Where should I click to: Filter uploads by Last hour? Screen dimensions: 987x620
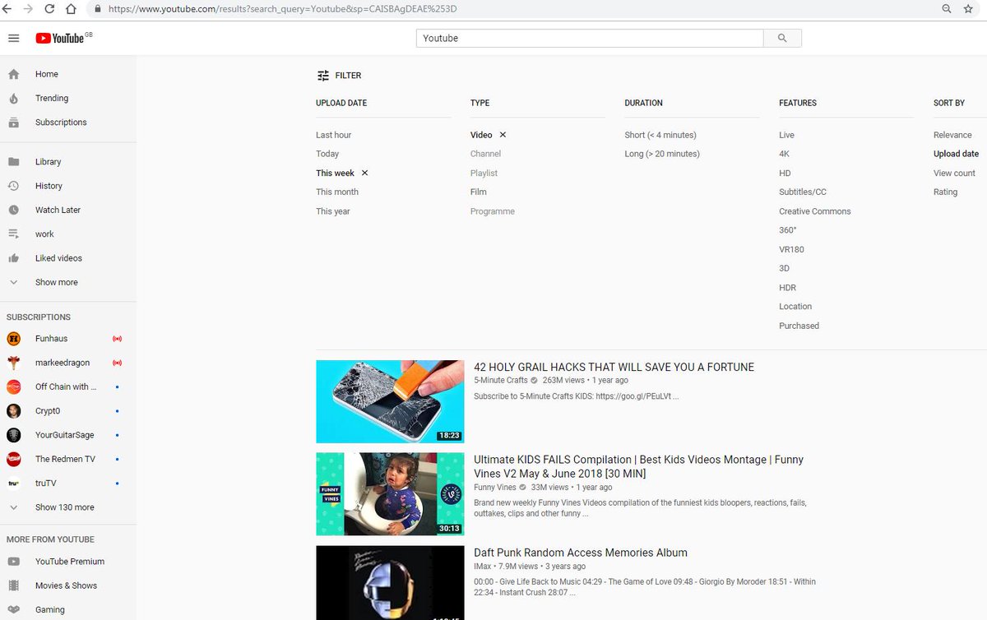(x=333, y=135)
